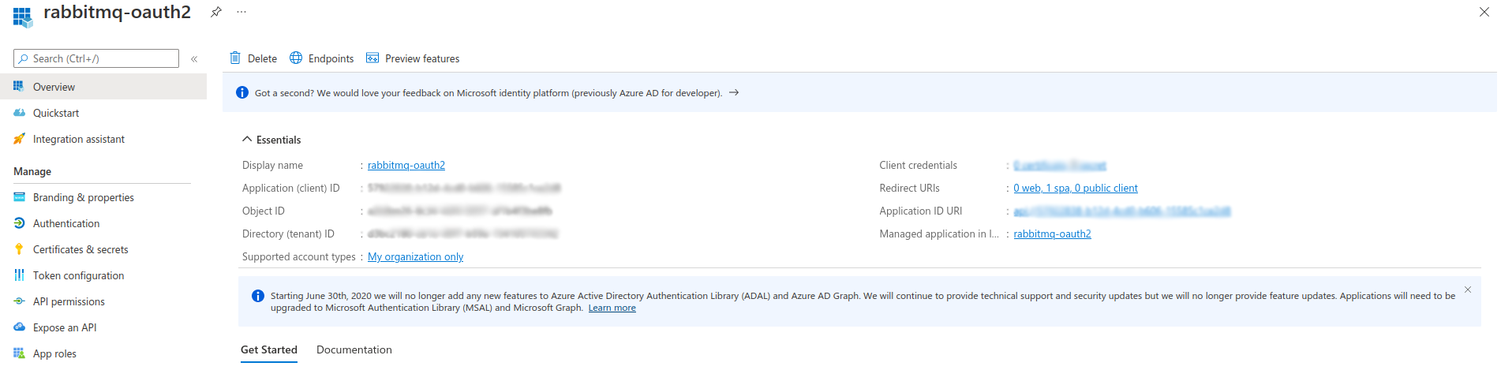Collapse the left sidebar menu
Screen dimensions: 1501x370
click(194, 59)
